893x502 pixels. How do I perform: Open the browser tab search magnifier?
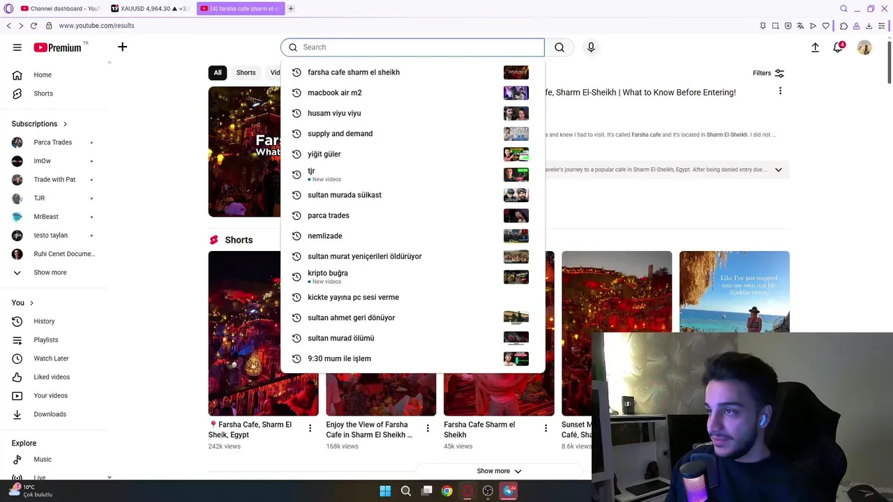click(x=843, y=8)
